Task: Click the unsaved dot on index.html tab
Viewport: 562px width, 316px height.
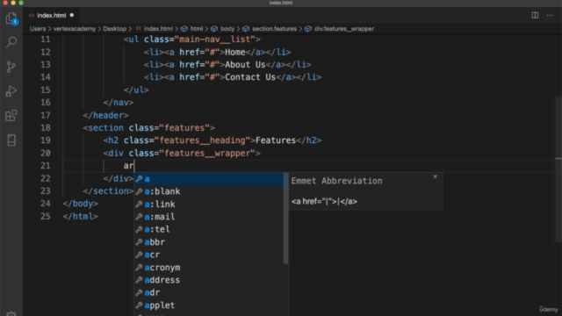Action: (x=72, y=16)
